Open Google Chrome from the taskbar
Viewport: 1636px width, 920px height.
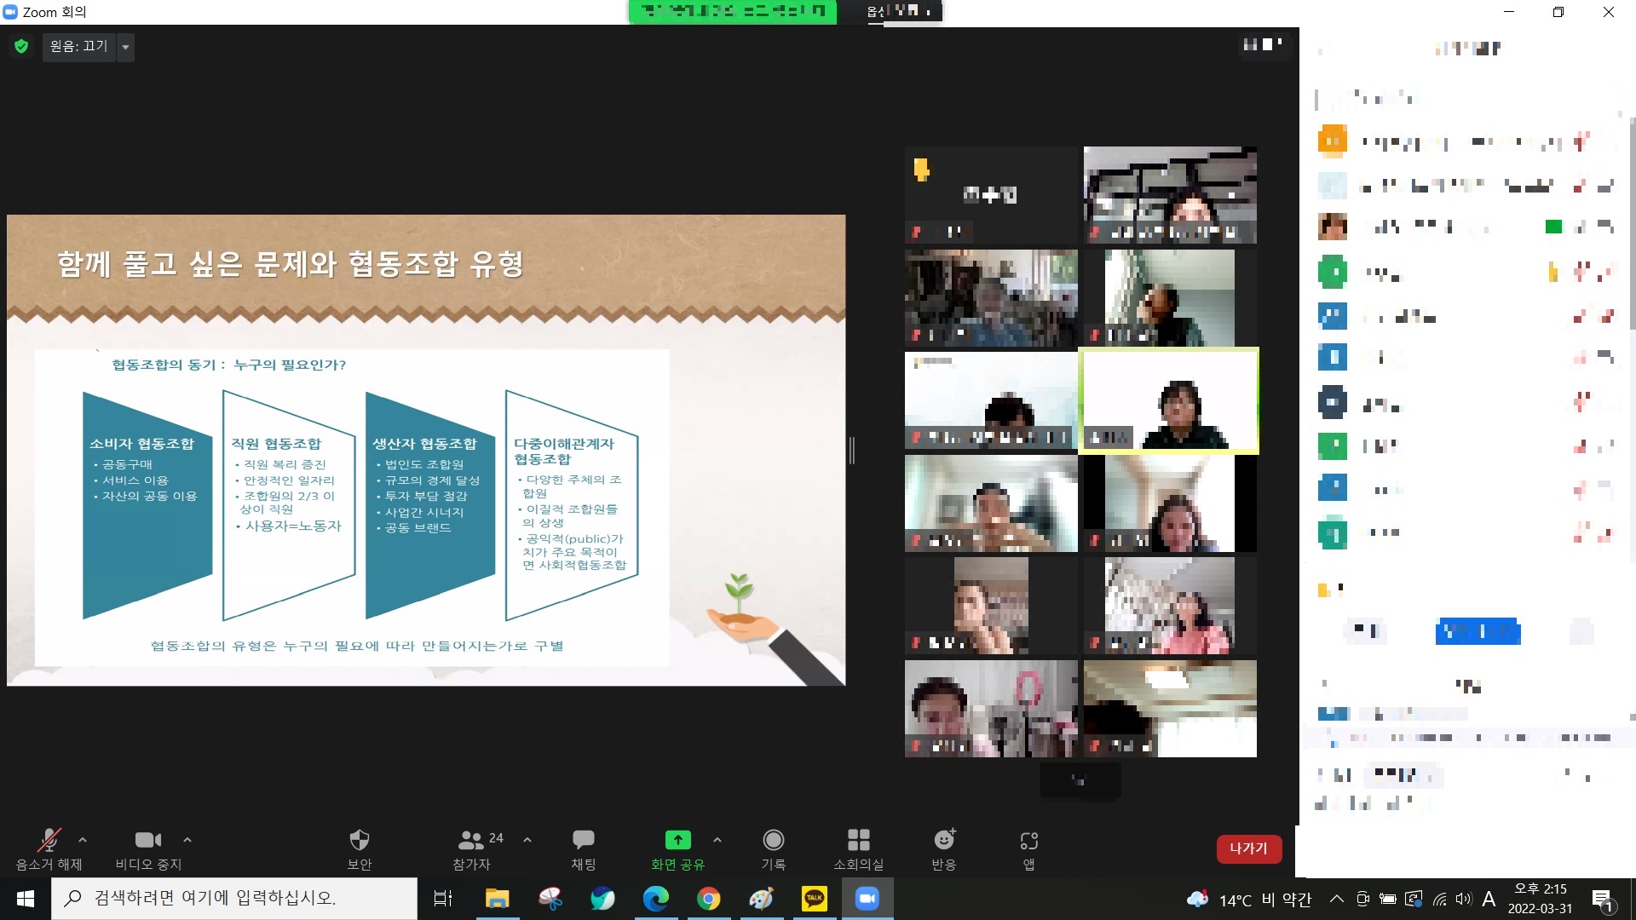click(x=708, y=899)
